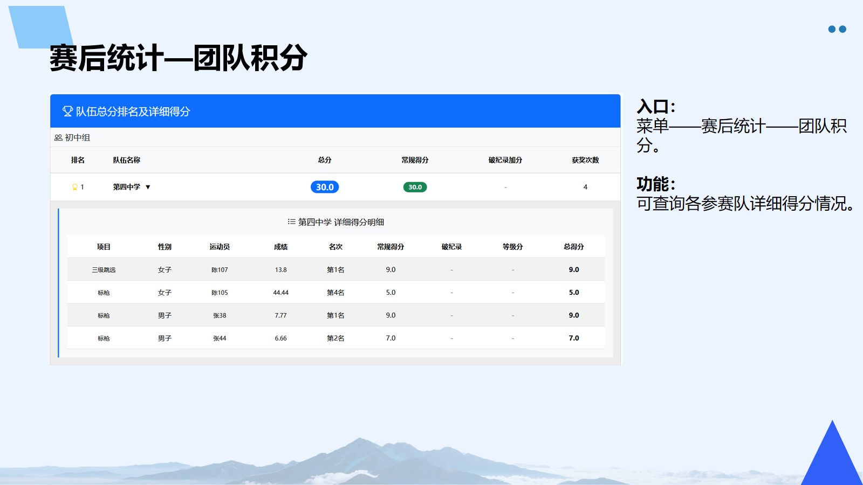The height and width of the screenshot is (485, 863).
Task: Click the 成绩 column header
Action: 280,247
